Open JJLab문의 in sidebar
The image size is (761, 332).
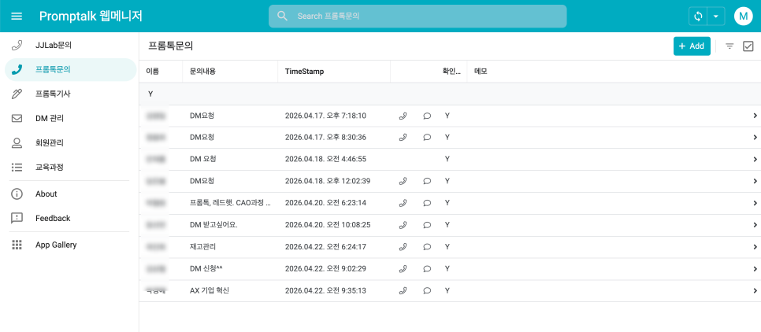[70, 45]
